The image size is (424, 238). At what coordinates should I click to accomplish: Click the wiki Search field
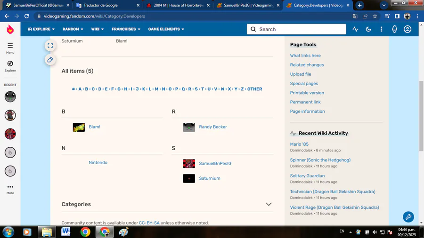[296, 29]
